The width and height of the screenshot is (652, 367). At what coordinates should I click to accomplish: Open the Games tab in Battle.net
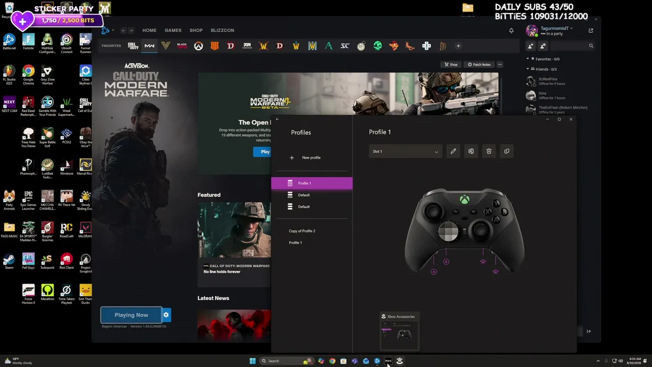click(173, 31)
